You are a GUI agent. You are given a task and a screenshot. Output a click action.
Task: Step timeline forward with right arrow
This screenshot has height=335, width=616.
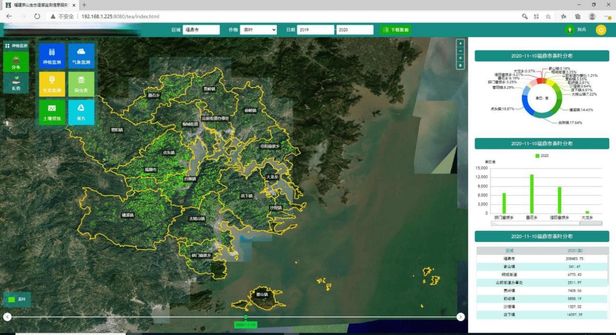(x=461, y=317)
